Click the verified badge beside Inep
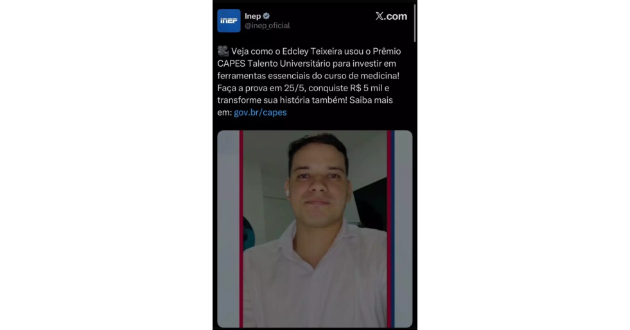This screenshot has height=330, width=630. tap(267, 16)
